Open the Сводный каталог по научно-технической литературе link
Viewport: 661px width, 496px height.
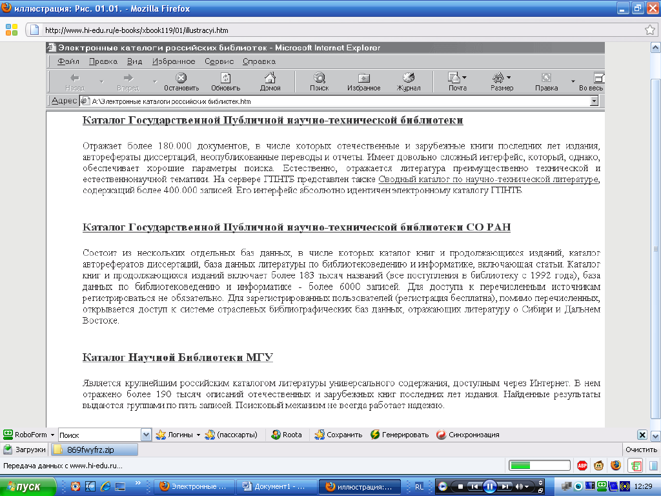point(488,180)
